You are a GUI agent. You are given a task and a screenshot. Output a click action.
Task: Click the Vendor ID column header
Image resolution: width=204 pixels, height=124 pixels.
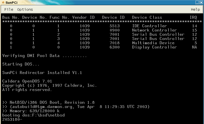83,17
